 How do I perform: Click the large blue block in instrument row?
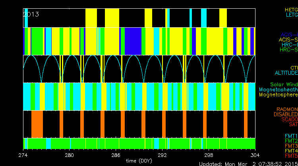click(134, 41)
